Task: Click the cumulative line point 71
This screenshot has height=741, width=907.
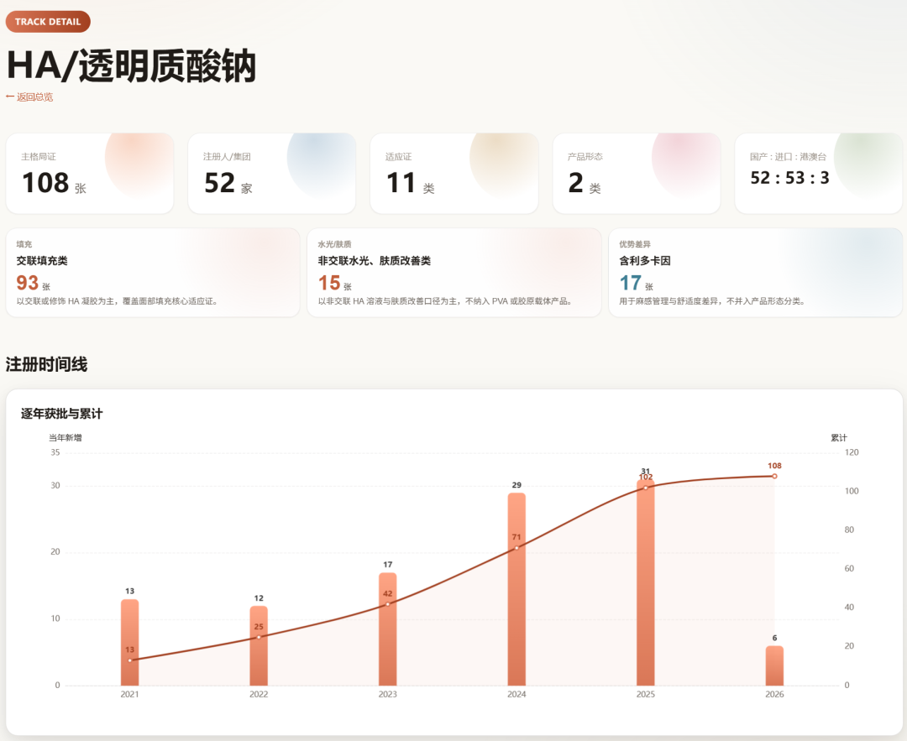Action: coord(516,548)
